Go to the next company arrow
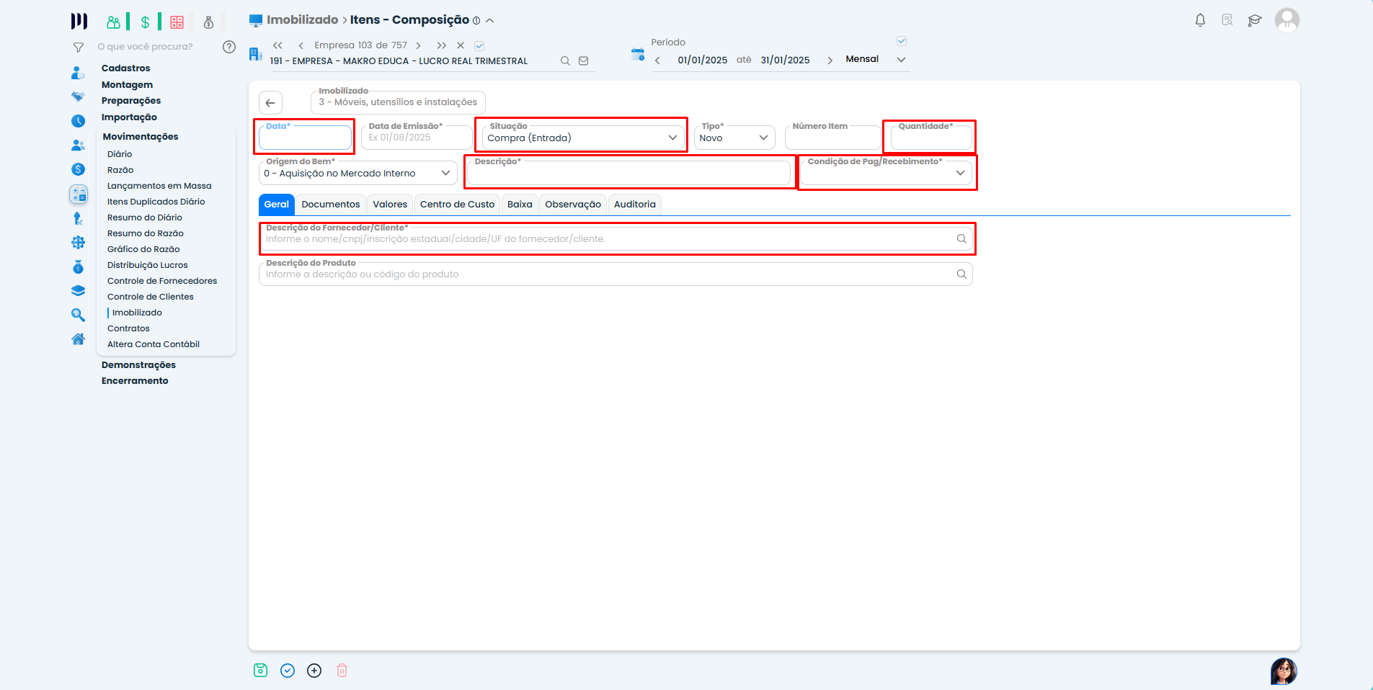Viewport: 1373px width, 690px height. click(x=418, y=45)
